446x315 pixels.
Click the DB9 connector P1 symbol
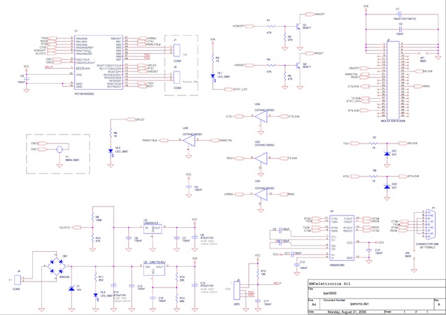(x=430, y=224)
